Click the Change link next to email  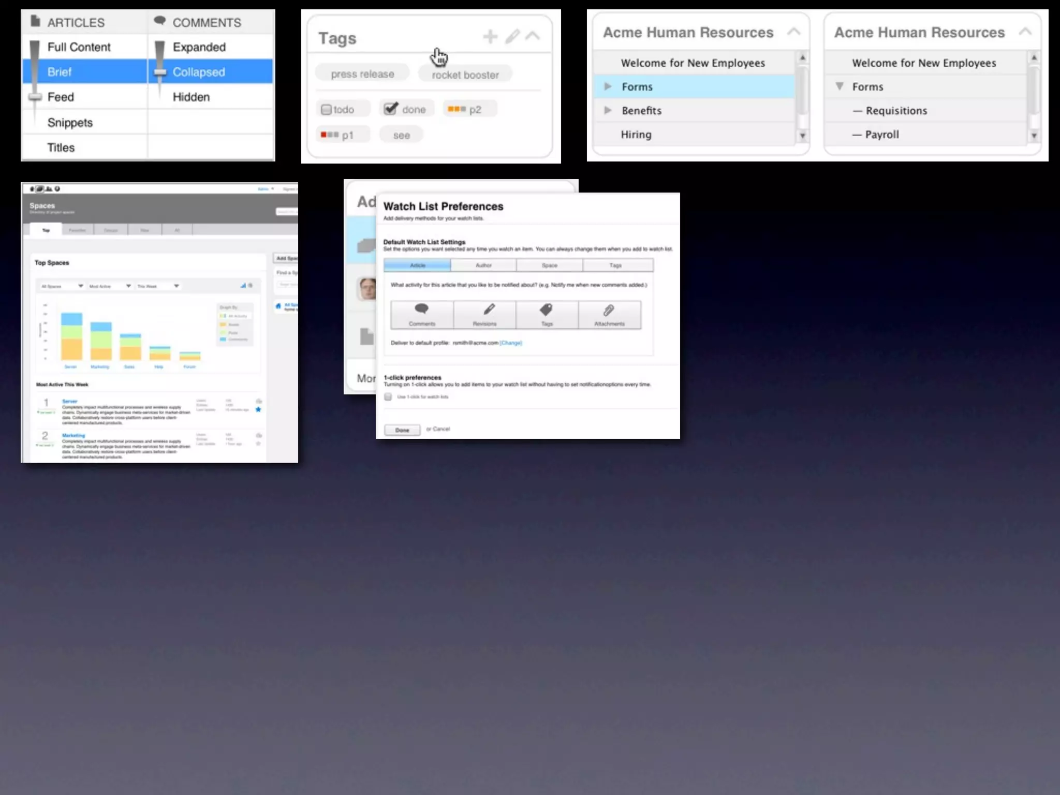[511, 343]
